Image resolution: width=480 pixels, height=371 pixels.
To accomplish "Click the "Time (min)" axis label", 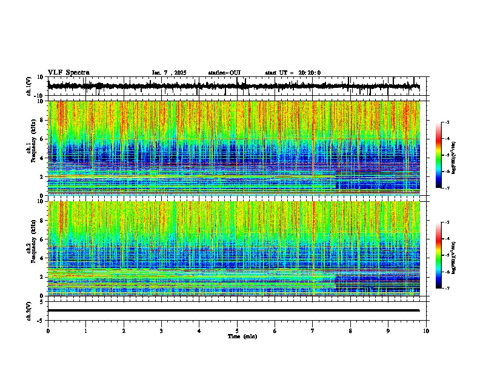I will 242,336.
